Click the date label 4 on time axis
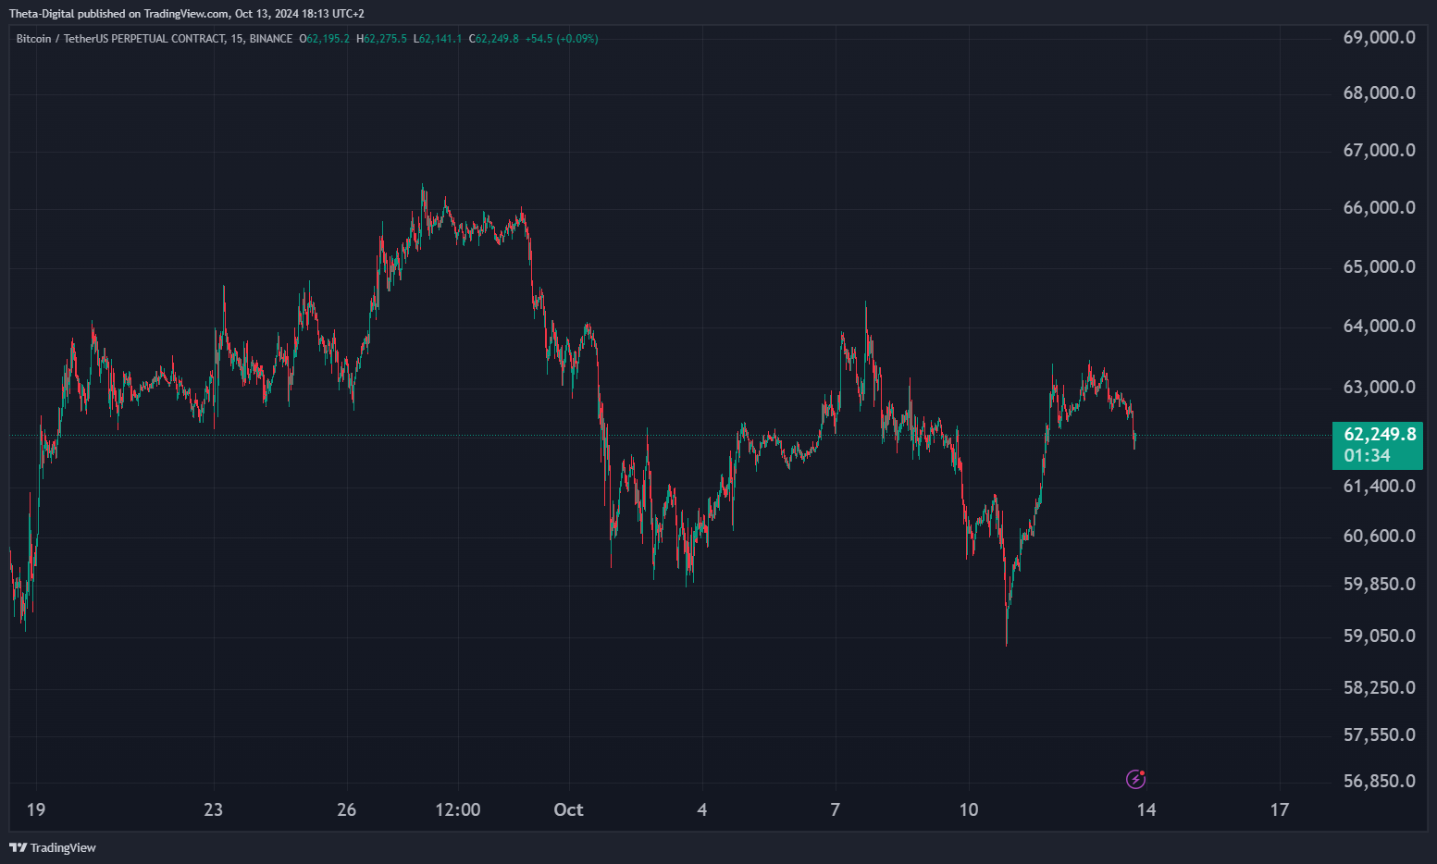The image size is (1437, 864). coord(702,810)
